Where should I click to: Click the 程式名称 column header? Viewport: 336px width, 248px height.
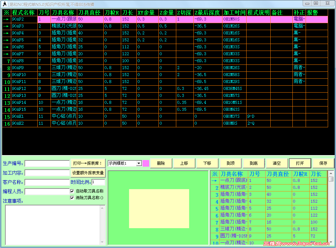tap(24, 13)
